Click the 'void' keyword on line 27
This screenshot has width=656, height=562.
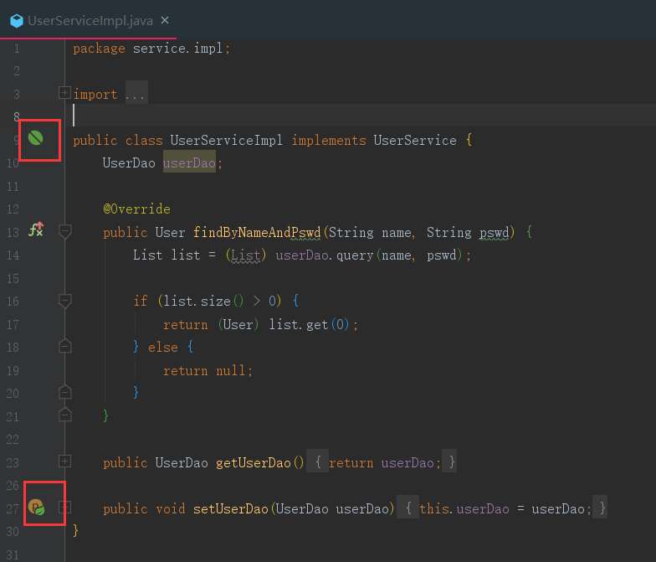171,508
